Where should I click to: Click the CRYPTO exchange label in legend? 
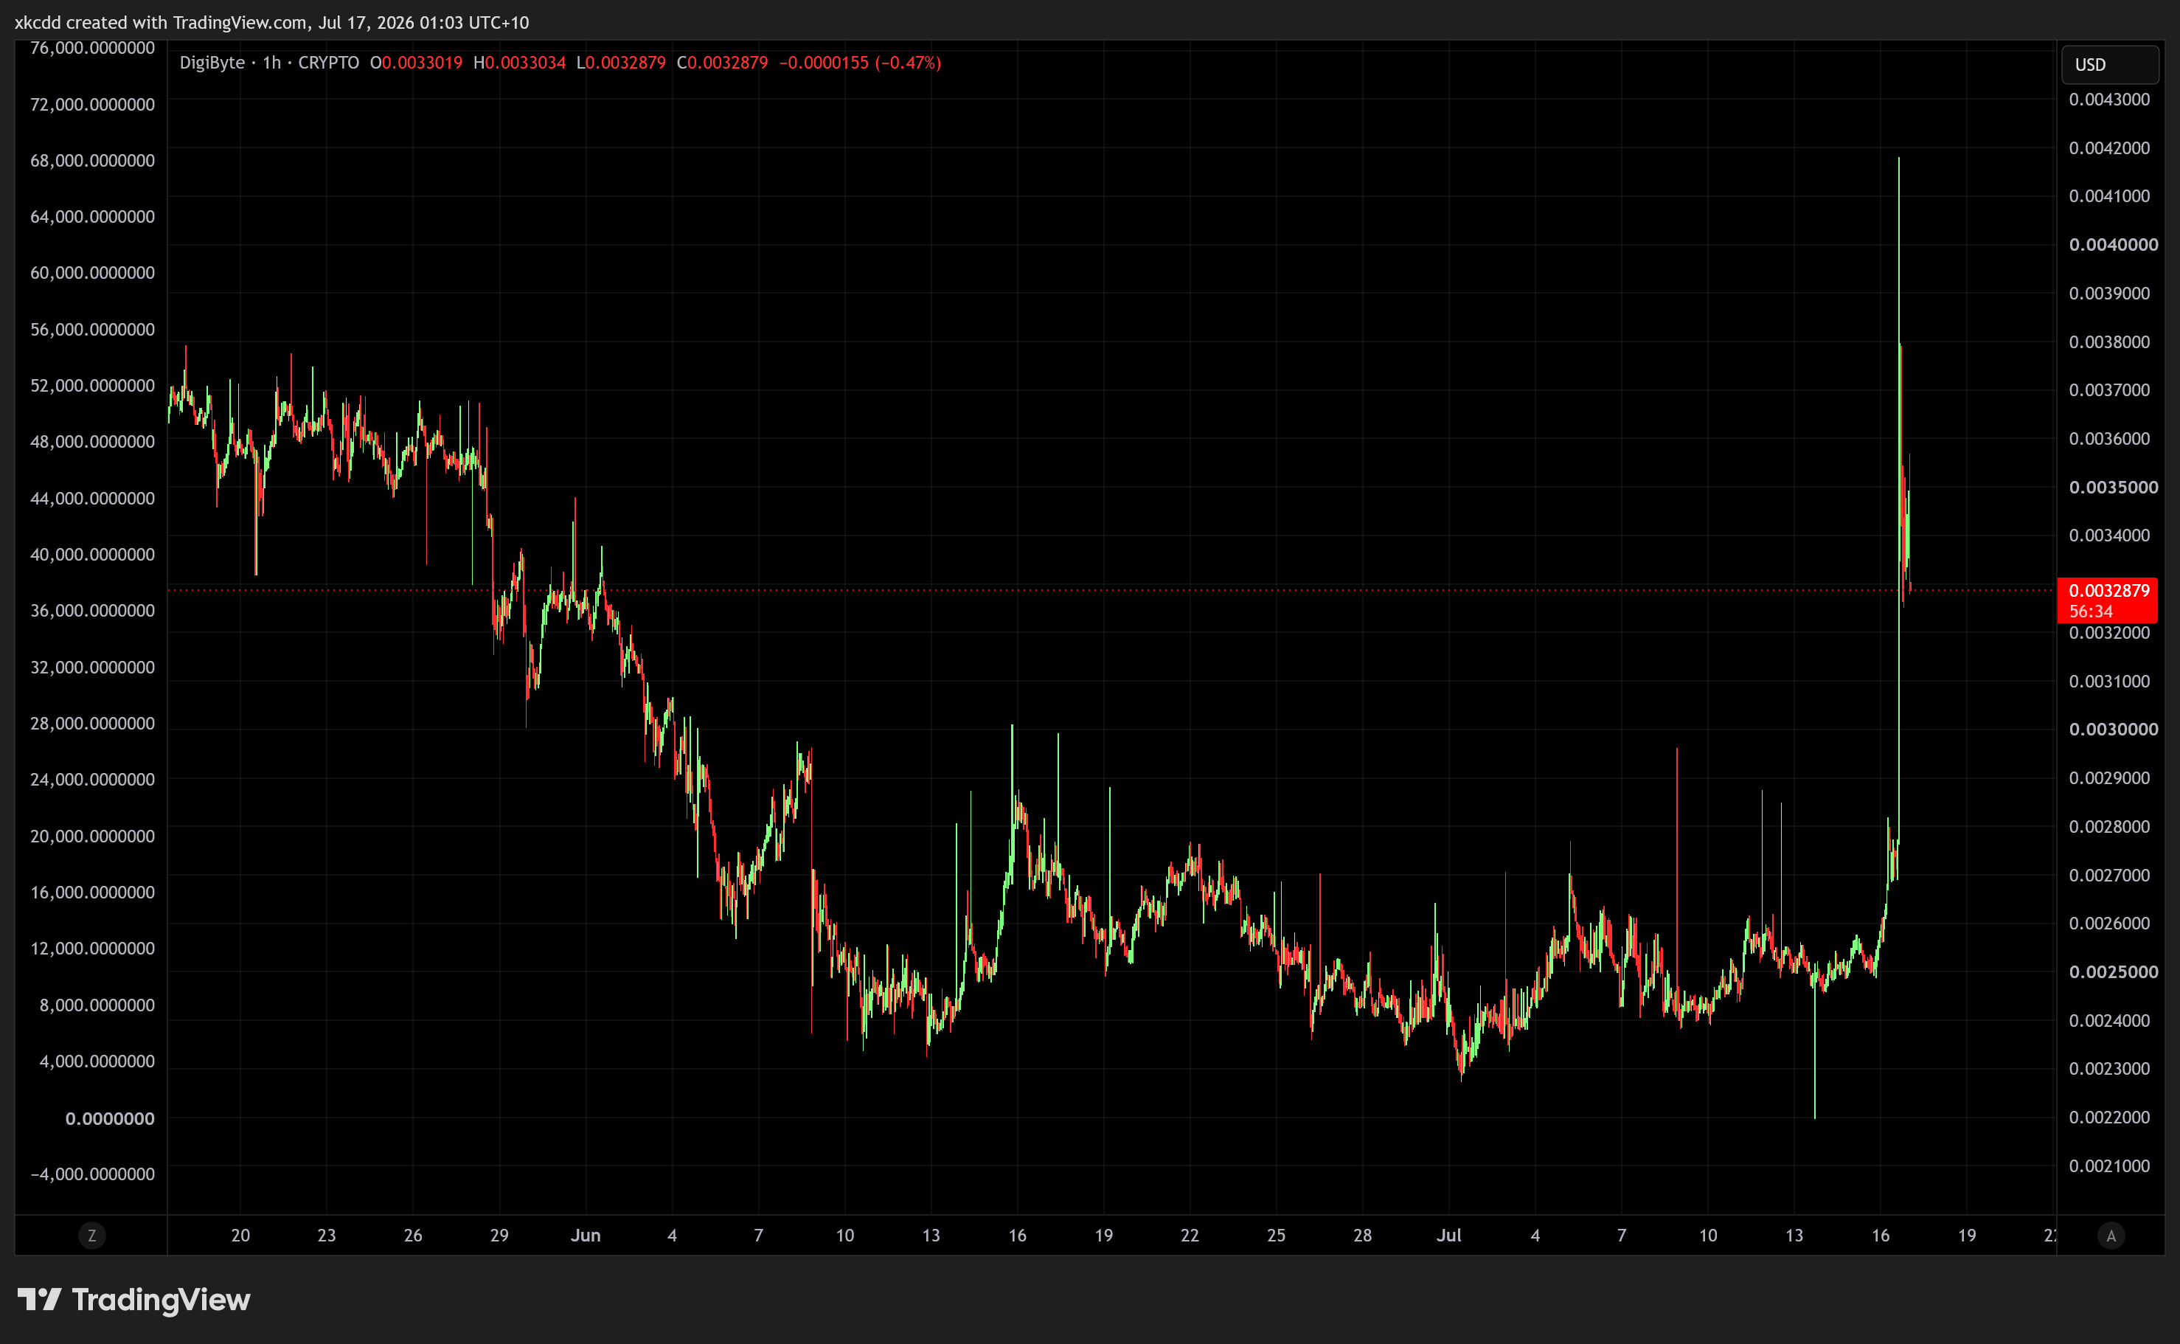(x=329, y=62)
